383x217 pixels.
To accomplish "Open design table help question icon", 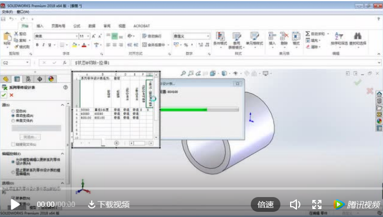I will pyautogui.click(x=66, y=87).
